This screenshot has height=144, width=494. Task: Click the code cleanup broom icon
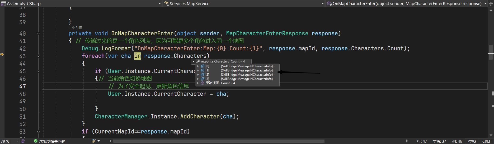pos(94,141)
